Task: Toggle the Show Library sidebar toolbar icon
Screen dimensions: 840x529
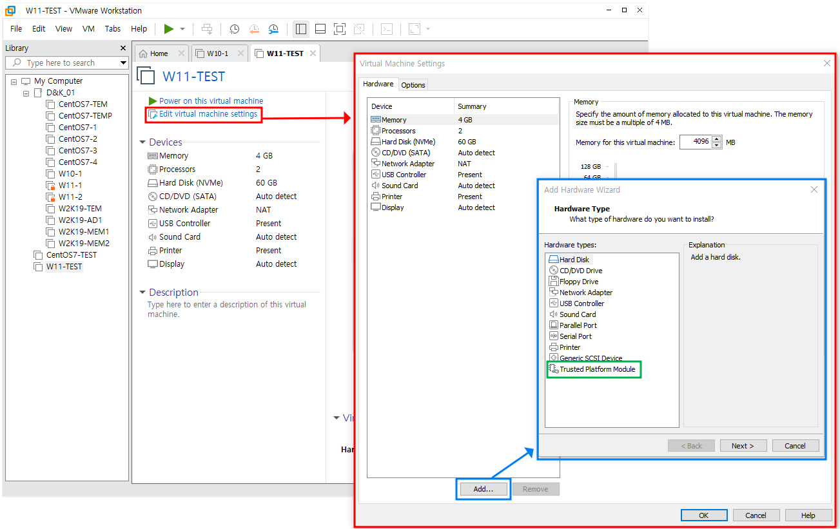Action: click(300, 29)
